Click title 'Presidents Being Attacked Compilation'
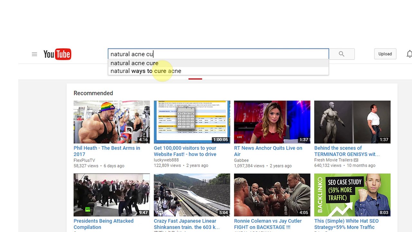 [x=104, y=224]
